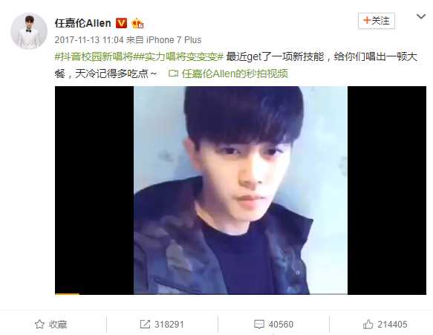Open the iPhone 7 Plus source link
The image size is (433, 335).
pos(174,40)
